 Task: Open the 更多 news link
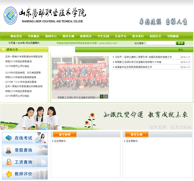point(182,50)
